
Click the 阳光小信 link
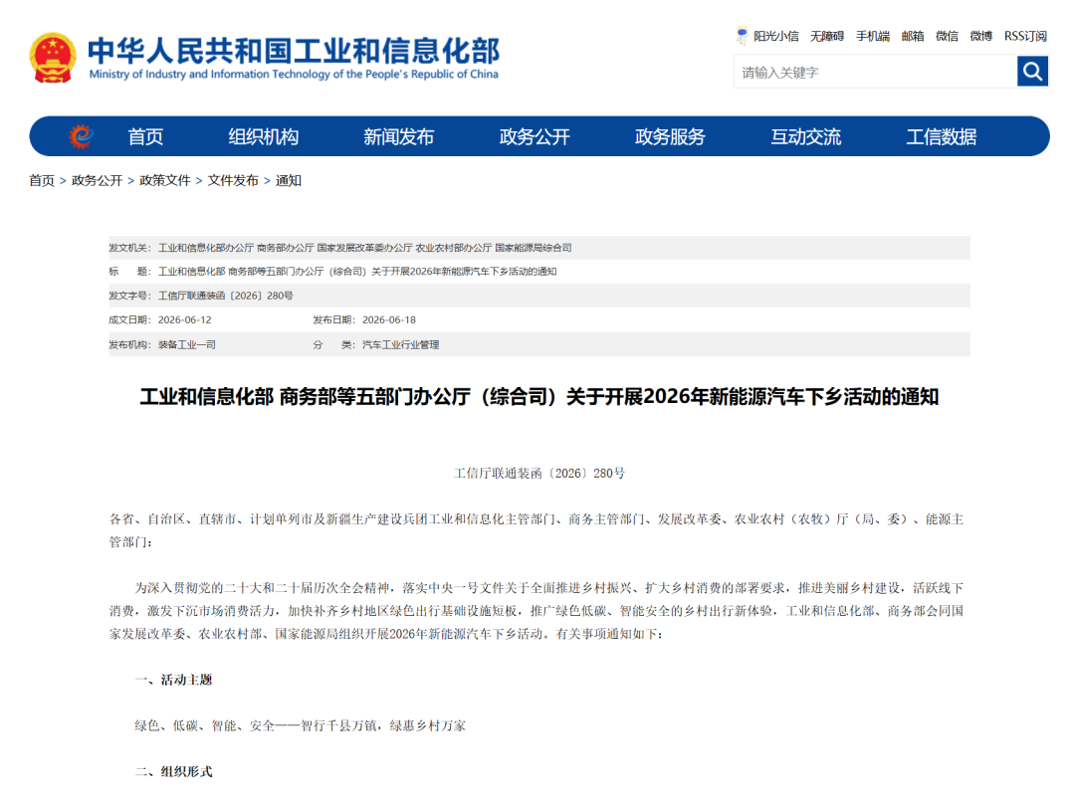[x=776, y=37]
